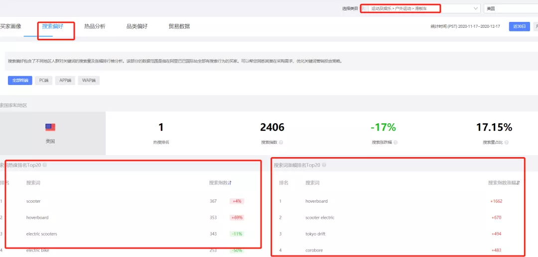
Task: Click the +670 growth value
Action: 497,218
